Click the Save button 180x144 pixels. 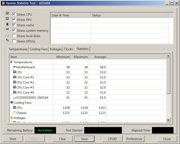point(84,139)
